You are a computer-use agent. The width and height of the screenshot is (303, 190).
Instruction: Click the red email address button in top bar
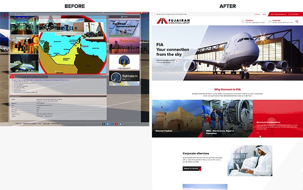279,15
